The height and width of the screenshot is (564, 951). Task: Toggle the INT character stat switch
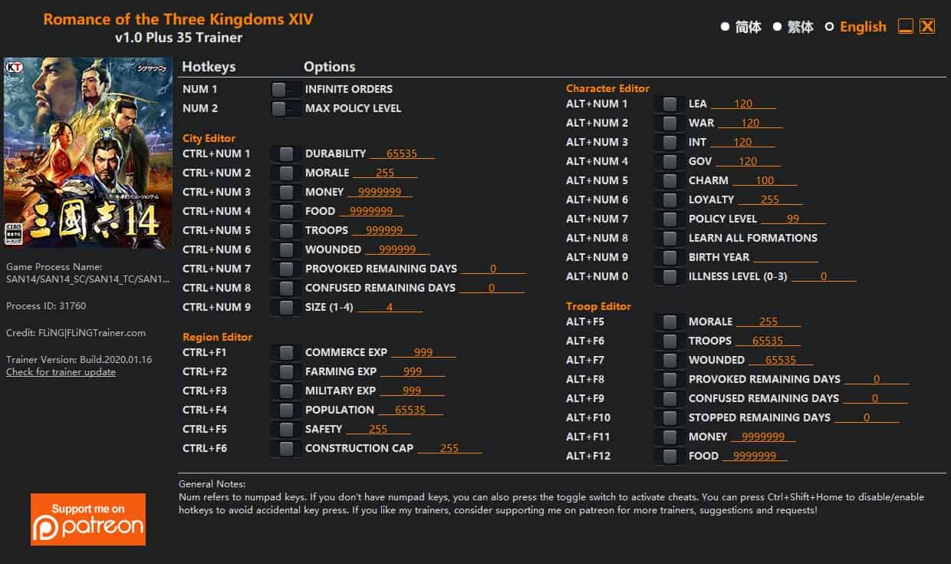pyautogui.click(x=670, y=142)
